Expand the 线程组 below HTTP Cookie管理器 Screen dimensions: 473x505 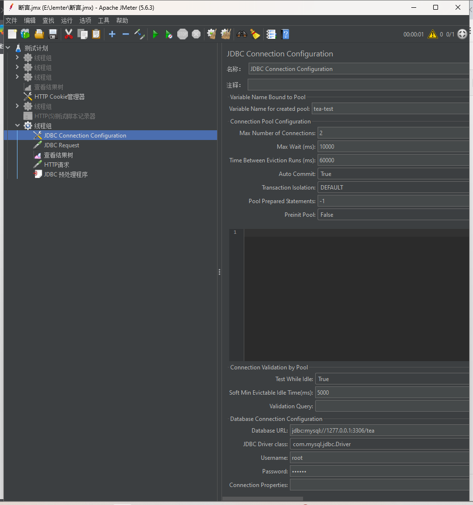(x=17, y=106)
